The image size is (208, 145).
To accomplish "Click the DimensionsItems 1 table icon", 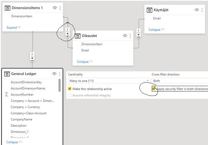I will point(7,8).
